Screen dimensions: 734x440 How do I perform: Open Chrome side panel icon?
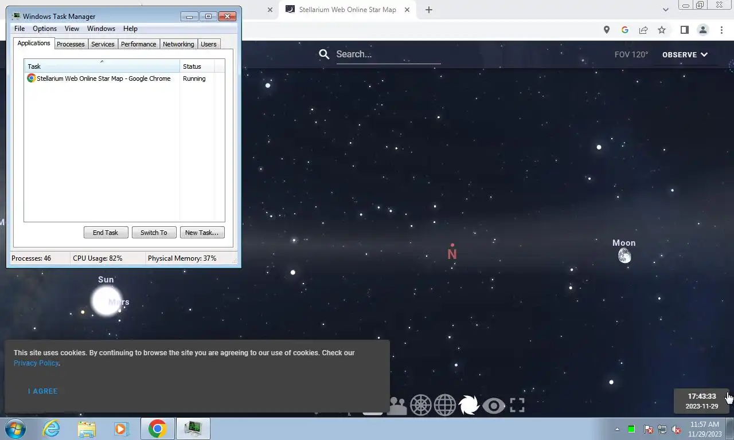(684, 30)
